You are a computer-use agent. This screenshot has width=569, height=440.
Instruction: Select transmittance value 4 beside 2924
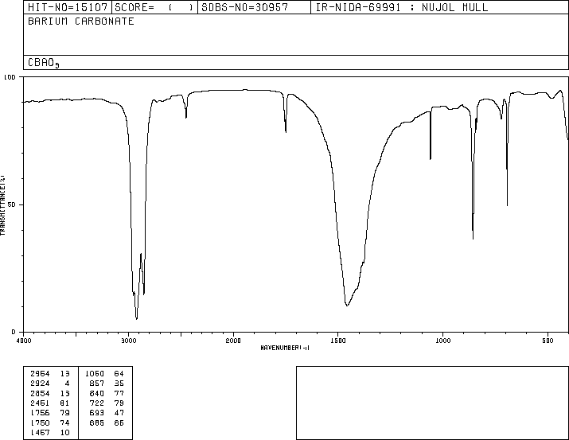point(67,384)
